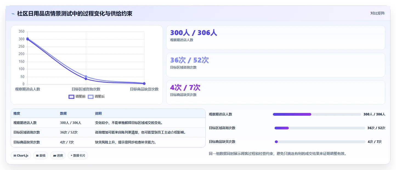
Task: Click the header icon beside the title
Action: click(13, 14)
